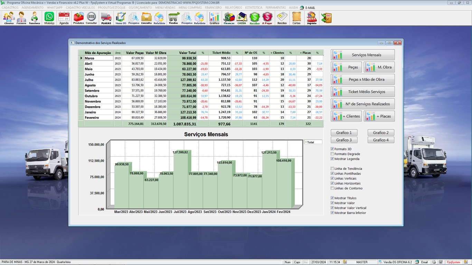This screenshot has height=265, width=472.
Task: Open the Funciona employees icon
Action: tap(34, 18)
